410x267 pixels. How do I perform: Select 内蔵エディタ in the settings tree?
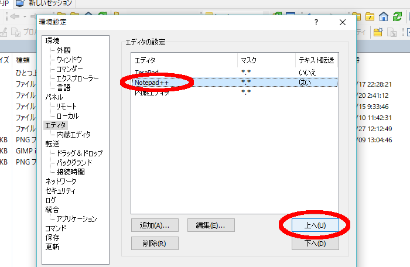click(x=73, y=135)
